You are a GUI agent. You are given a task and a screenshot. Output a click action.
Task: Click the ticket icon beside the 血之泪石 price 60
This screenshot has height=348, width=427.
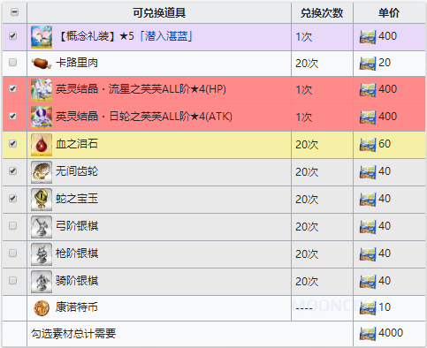point(368,145)
